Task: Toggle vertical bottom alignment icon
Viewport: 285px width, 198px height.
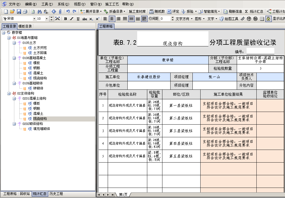Action: click(x=138, y=19)
